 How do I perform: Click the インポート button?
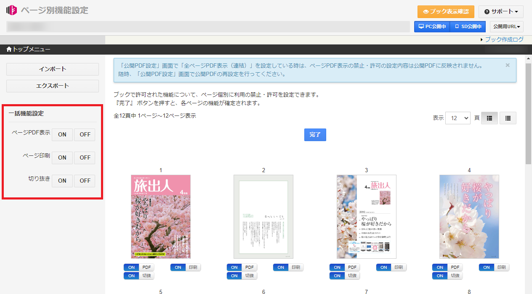(x=53, y=69)
